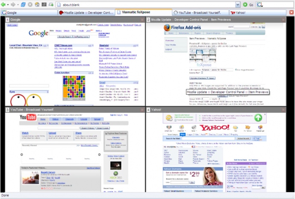The width and height of the screenshot is (295, 199).
Task: Click the grey Stop loading icon
Action: (x=30, y=4)
